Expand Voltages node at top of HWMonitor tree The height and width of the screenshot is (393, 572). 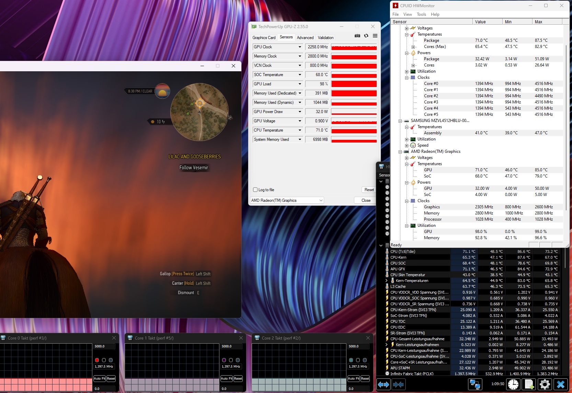(407, 28)
